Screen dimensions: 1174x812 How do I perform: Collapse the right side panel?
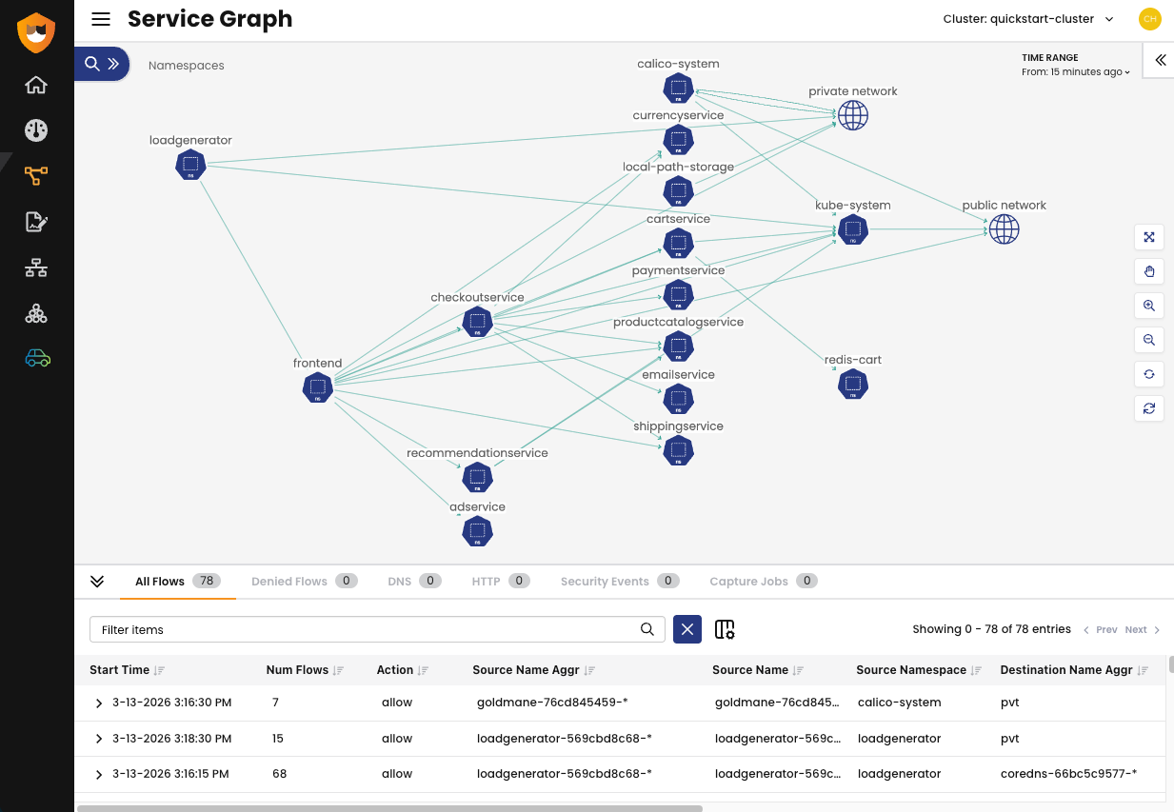(1160, 60)
